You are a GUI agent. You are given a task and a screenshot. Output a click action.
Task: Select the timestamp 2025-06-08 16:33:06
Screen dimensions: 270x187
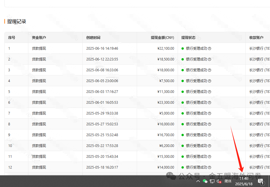click(102, 70)
